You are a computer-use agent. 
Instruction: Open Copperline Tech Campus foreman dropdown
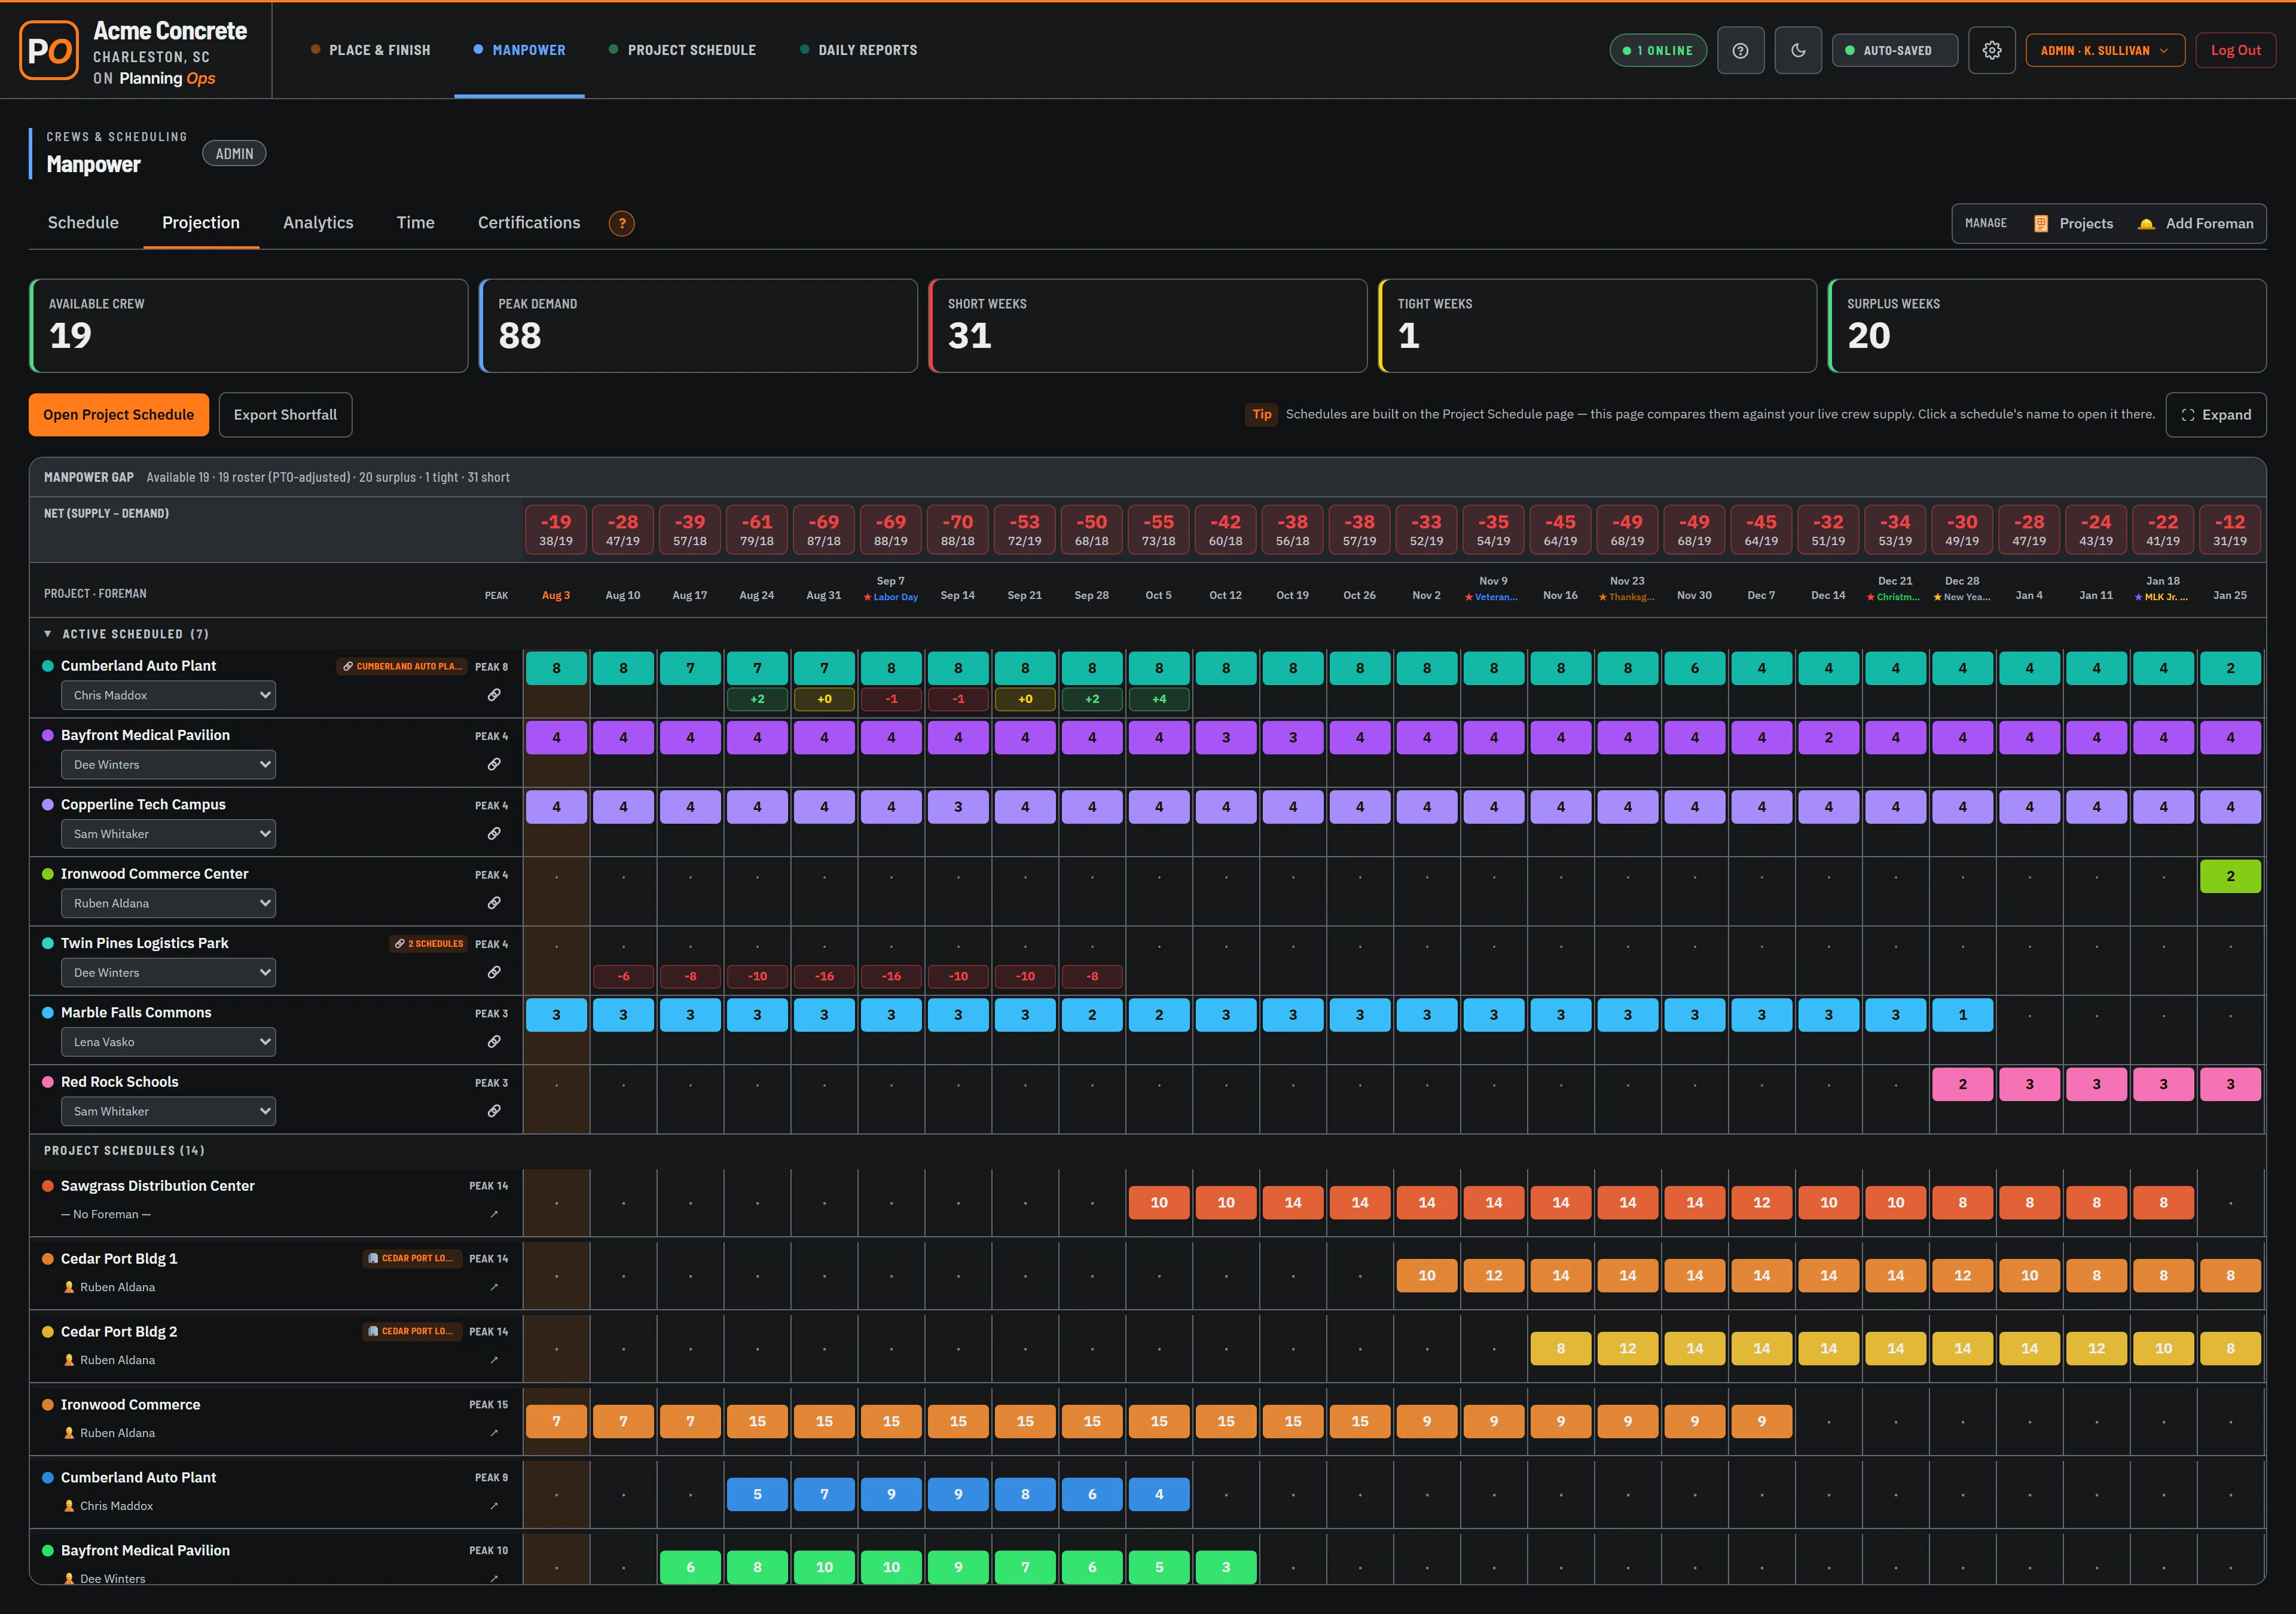[x=168, y=834]
